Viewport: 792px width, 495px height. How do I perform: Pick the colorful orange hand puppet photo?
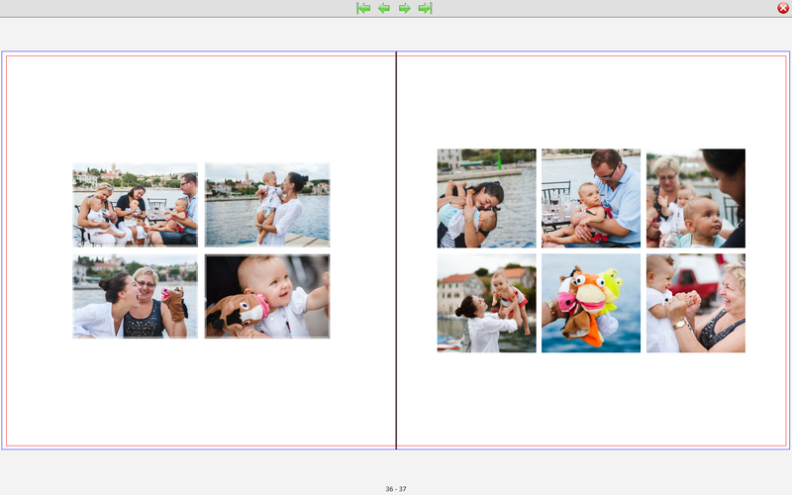[x=591, y=303]
